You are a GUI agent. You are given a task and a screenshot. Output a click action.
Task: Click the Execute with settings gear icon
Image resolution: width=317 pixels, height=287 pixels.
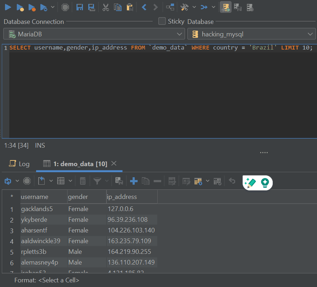44,7
